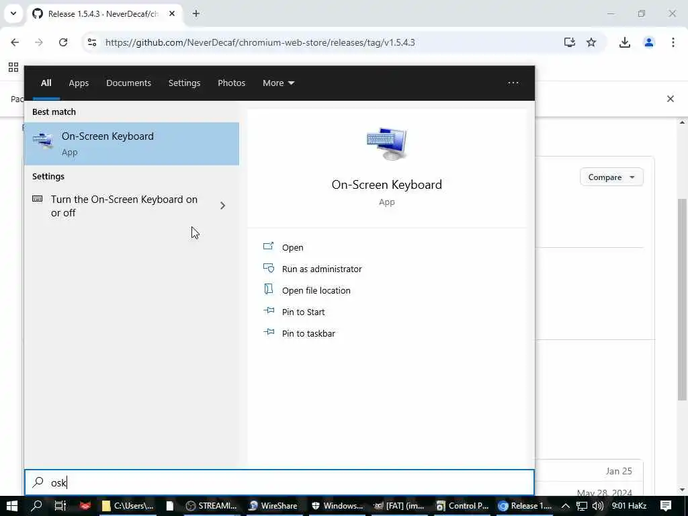Open tab search dropdown arrow
The height and width of the screenshot is (516, 688).
tap(13, 13)
